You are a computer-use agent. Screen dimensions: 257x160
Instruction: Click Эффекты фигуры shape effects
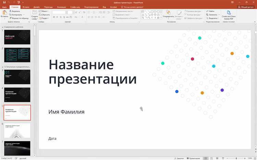pyautogui.click(x=193, y=18)
